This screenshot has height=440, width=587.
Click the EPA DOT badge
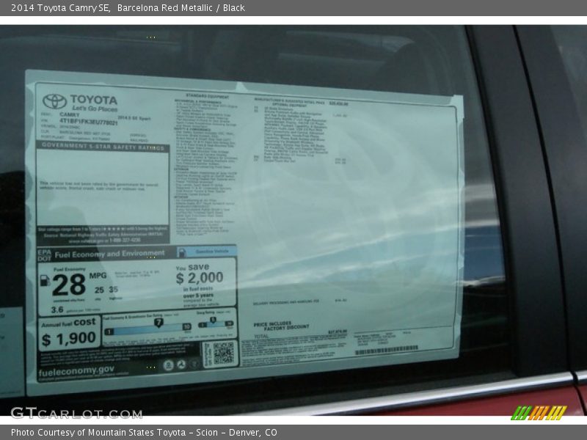(44, 255)
